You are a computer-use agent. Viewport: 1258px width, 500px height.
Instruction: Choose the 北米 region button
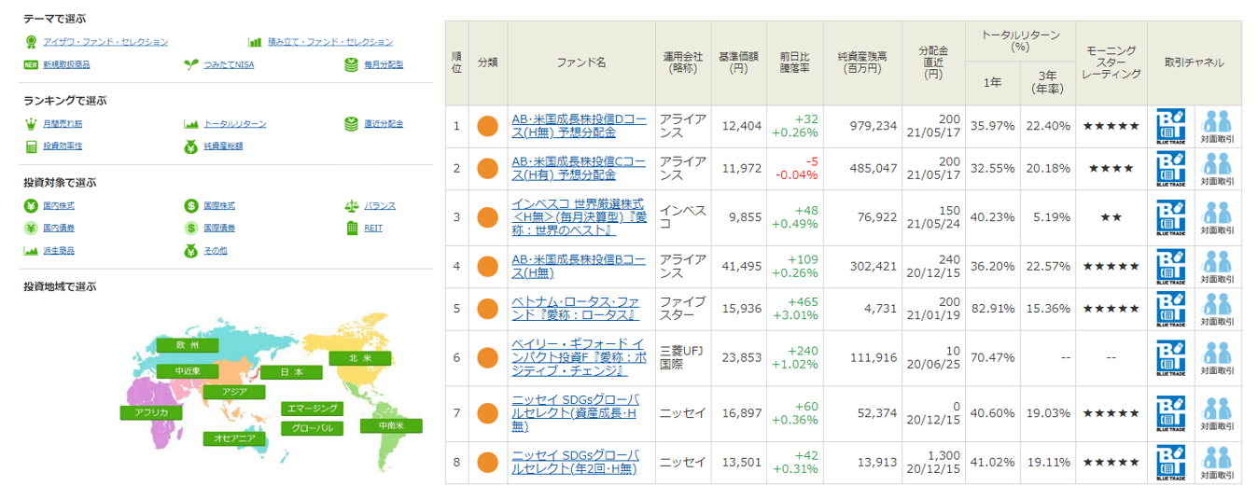tap(359, 358)
